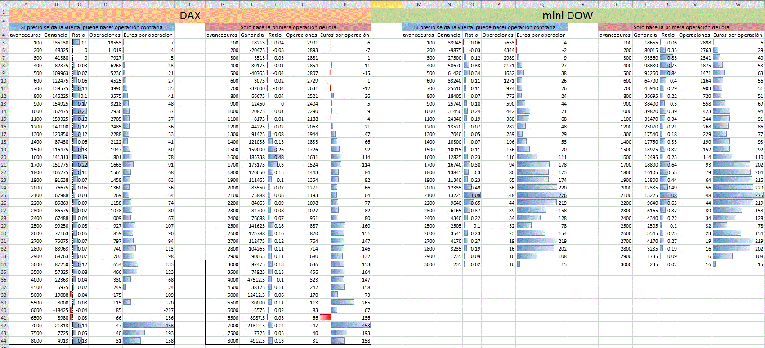Click the row 25 header

(x=4, y=195)
